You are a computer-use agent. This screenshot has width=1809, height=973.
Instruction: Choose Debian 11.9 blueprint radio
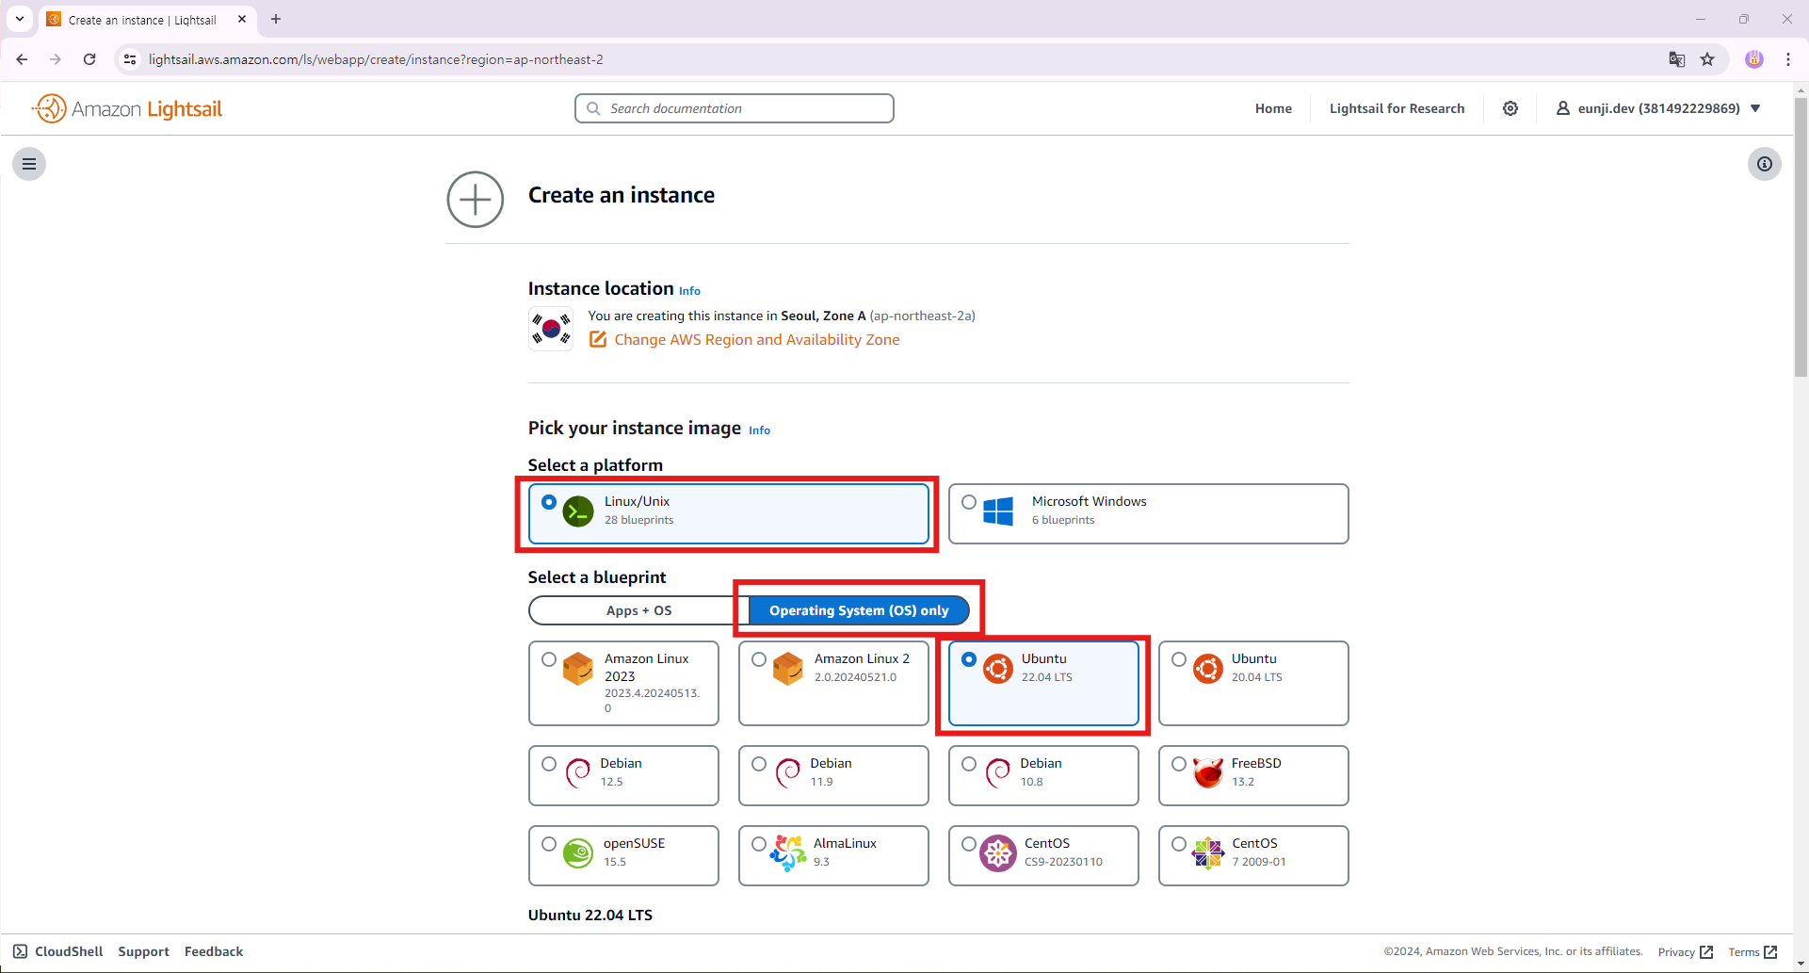click(x=759, y=764)
